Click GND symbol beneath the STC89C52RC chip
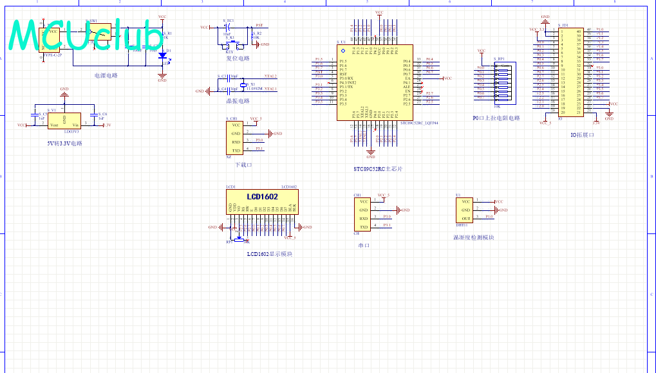This screenshot has width=656, height=373. click(370, 154)
